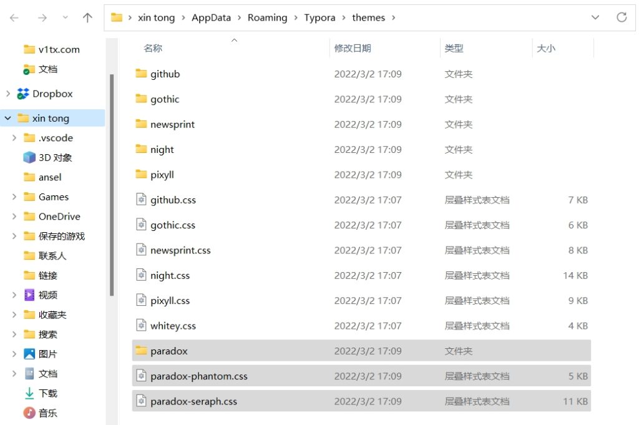Expand the Games tree node
This screenshot has height=425, width=639.
coord(14,197)
